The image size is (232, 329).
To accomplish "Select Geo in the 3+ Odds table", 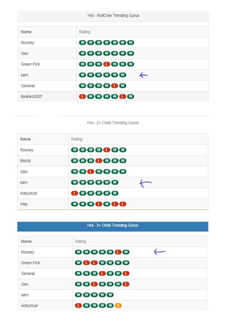I will 24,284.
